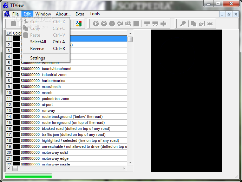Click the disabled Copy menu entry
Viewport: 242px width, 182px height.
point(46,29)
